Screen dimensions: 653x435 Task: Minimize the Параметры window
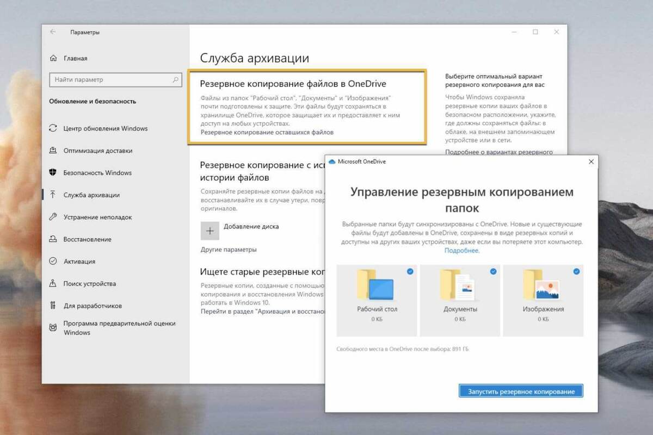514,32
